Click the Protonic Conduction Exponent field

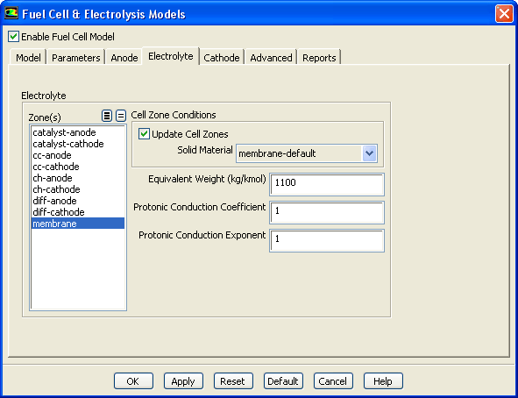pyautogui.click(x=327, y=240)
